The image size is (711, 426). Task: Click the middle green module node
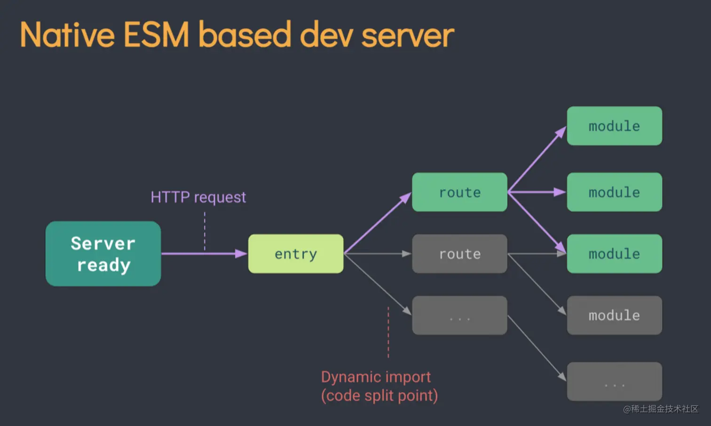[614, 192]
